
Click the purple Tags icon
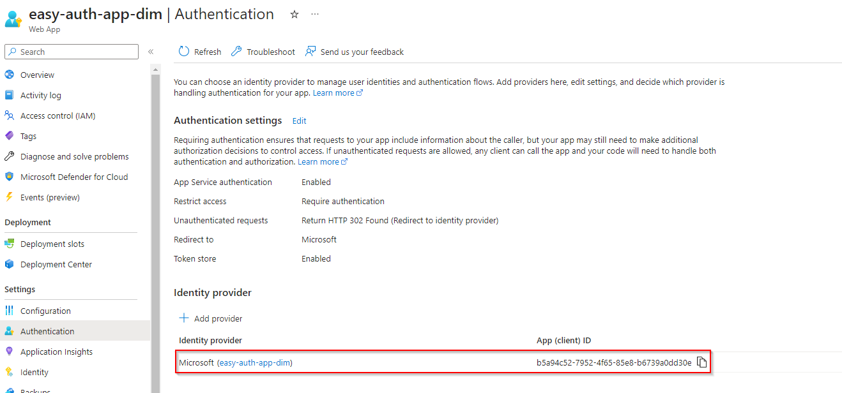coord(9,136)
